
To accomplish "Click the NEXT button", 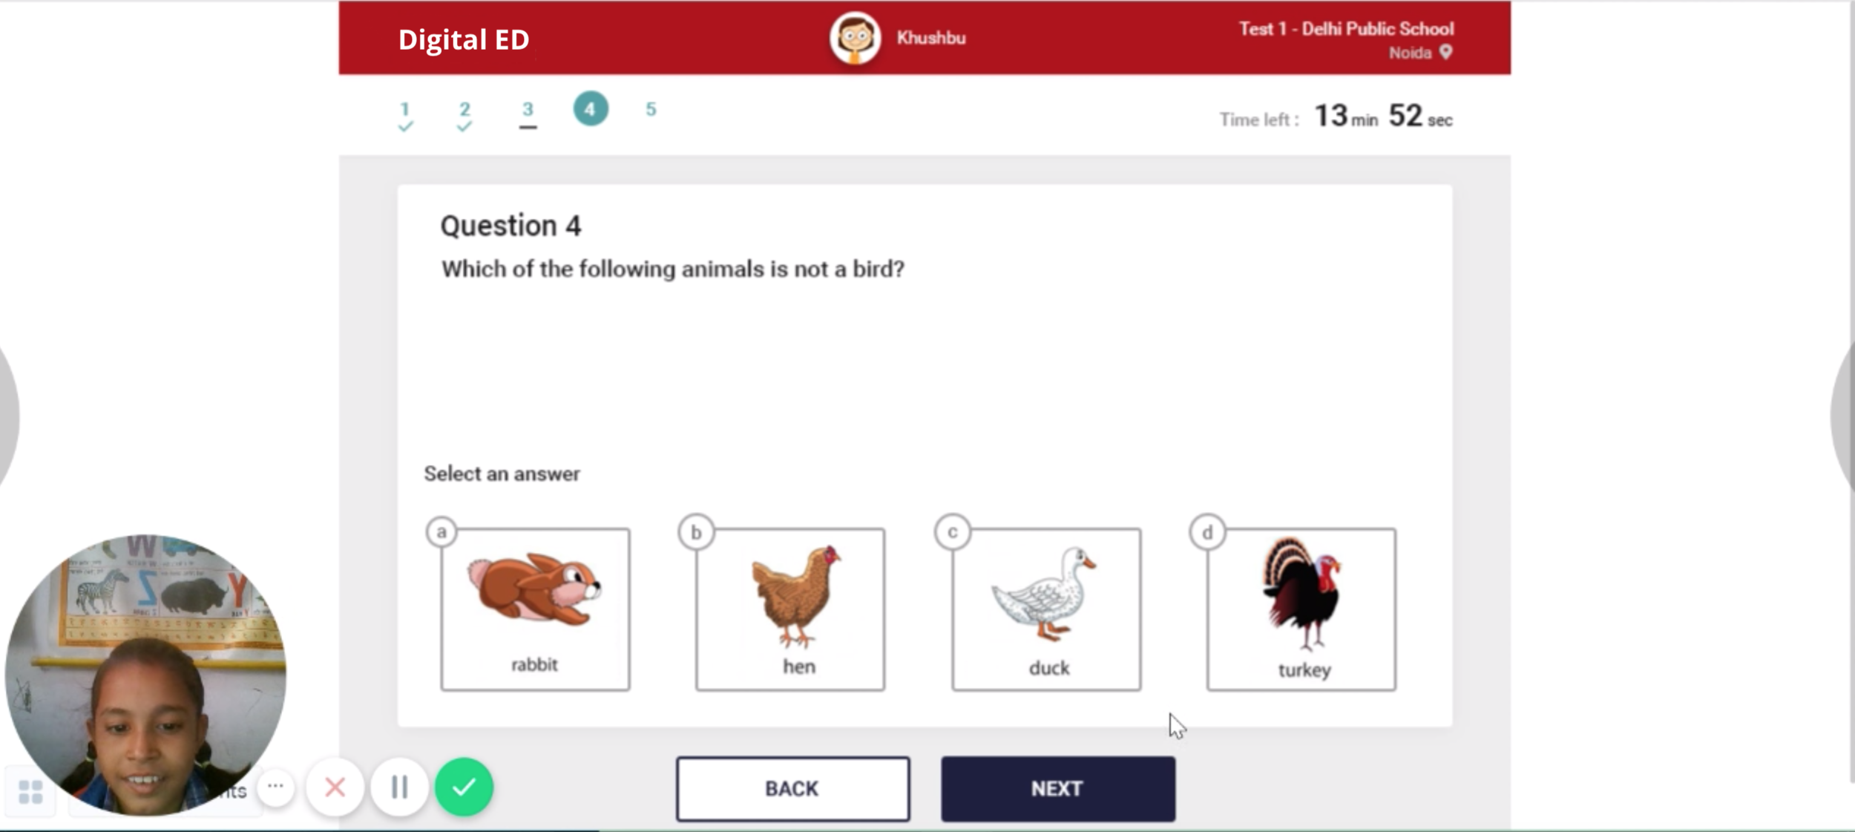I will tap(1057, 788).
